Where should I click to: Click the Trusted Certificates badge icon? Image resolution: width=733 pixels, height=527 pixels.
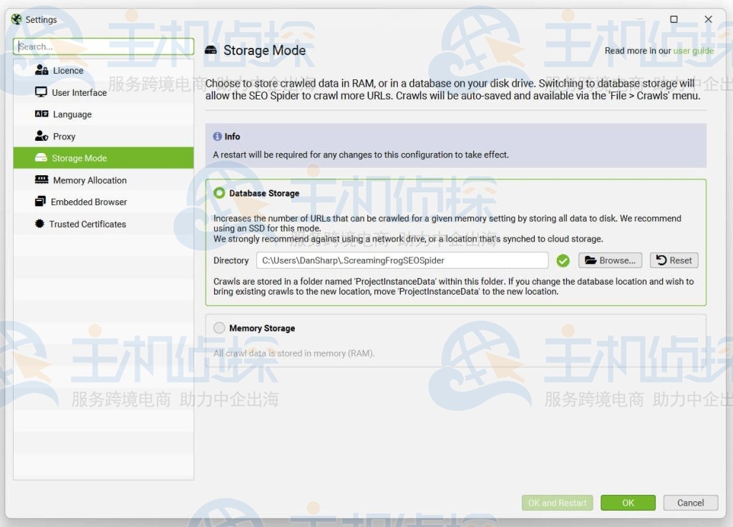click(40, 224)
